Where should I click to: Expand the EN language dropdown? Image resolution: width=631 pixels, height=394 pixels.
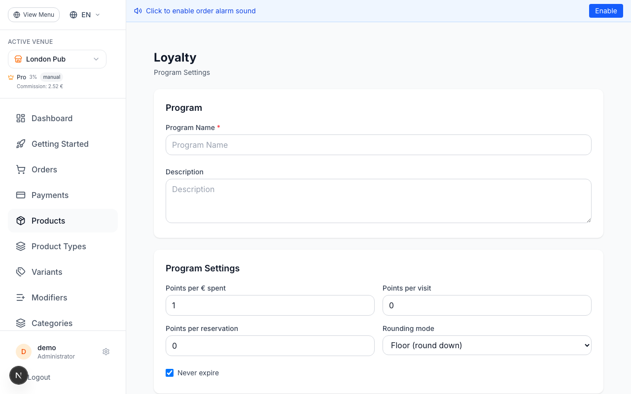84,14
